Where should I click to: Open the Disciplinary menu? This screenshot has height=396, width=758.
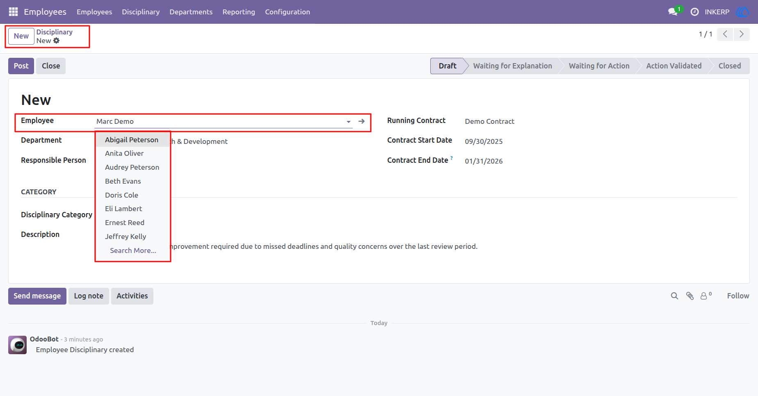click(141, 12)
